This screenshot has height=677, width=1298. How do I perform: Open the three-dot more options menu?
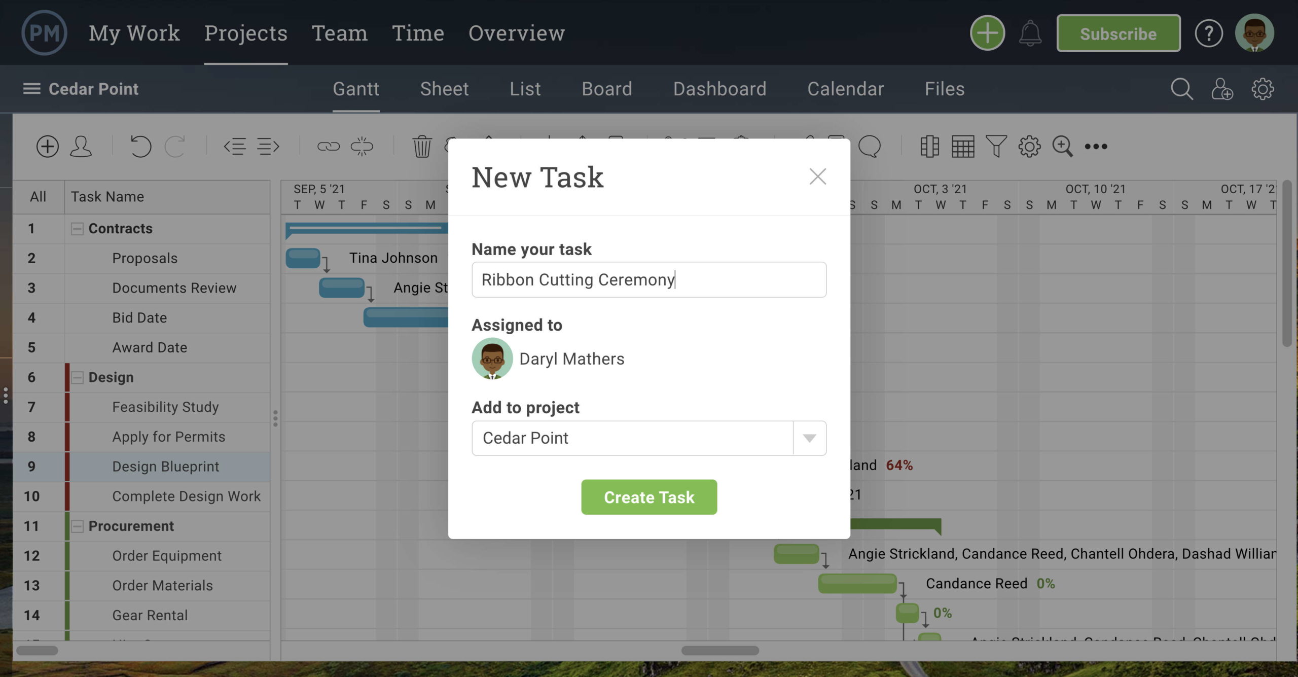coord(1096,147)
